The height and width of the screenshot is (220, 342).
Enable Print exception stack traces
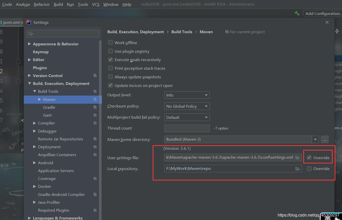coord(110,68)
